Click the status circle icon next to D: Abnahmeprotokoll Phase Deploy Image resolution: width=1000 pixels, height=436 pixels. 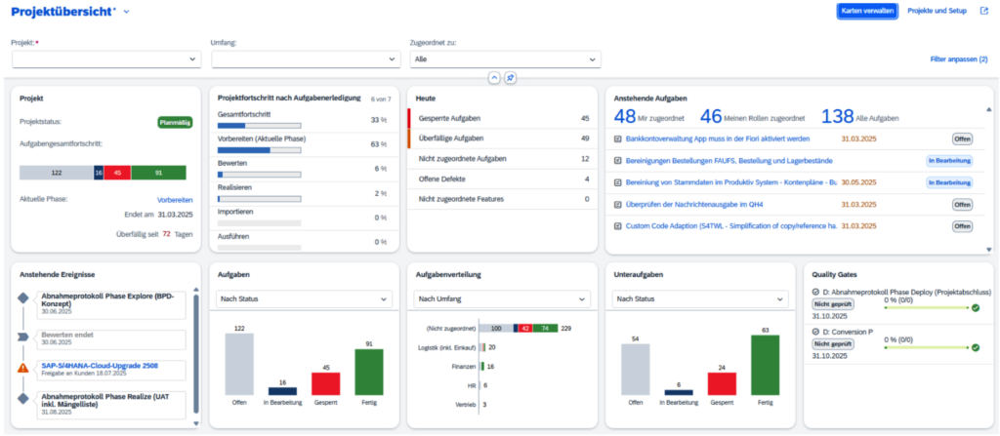click(x=815, y=292)
